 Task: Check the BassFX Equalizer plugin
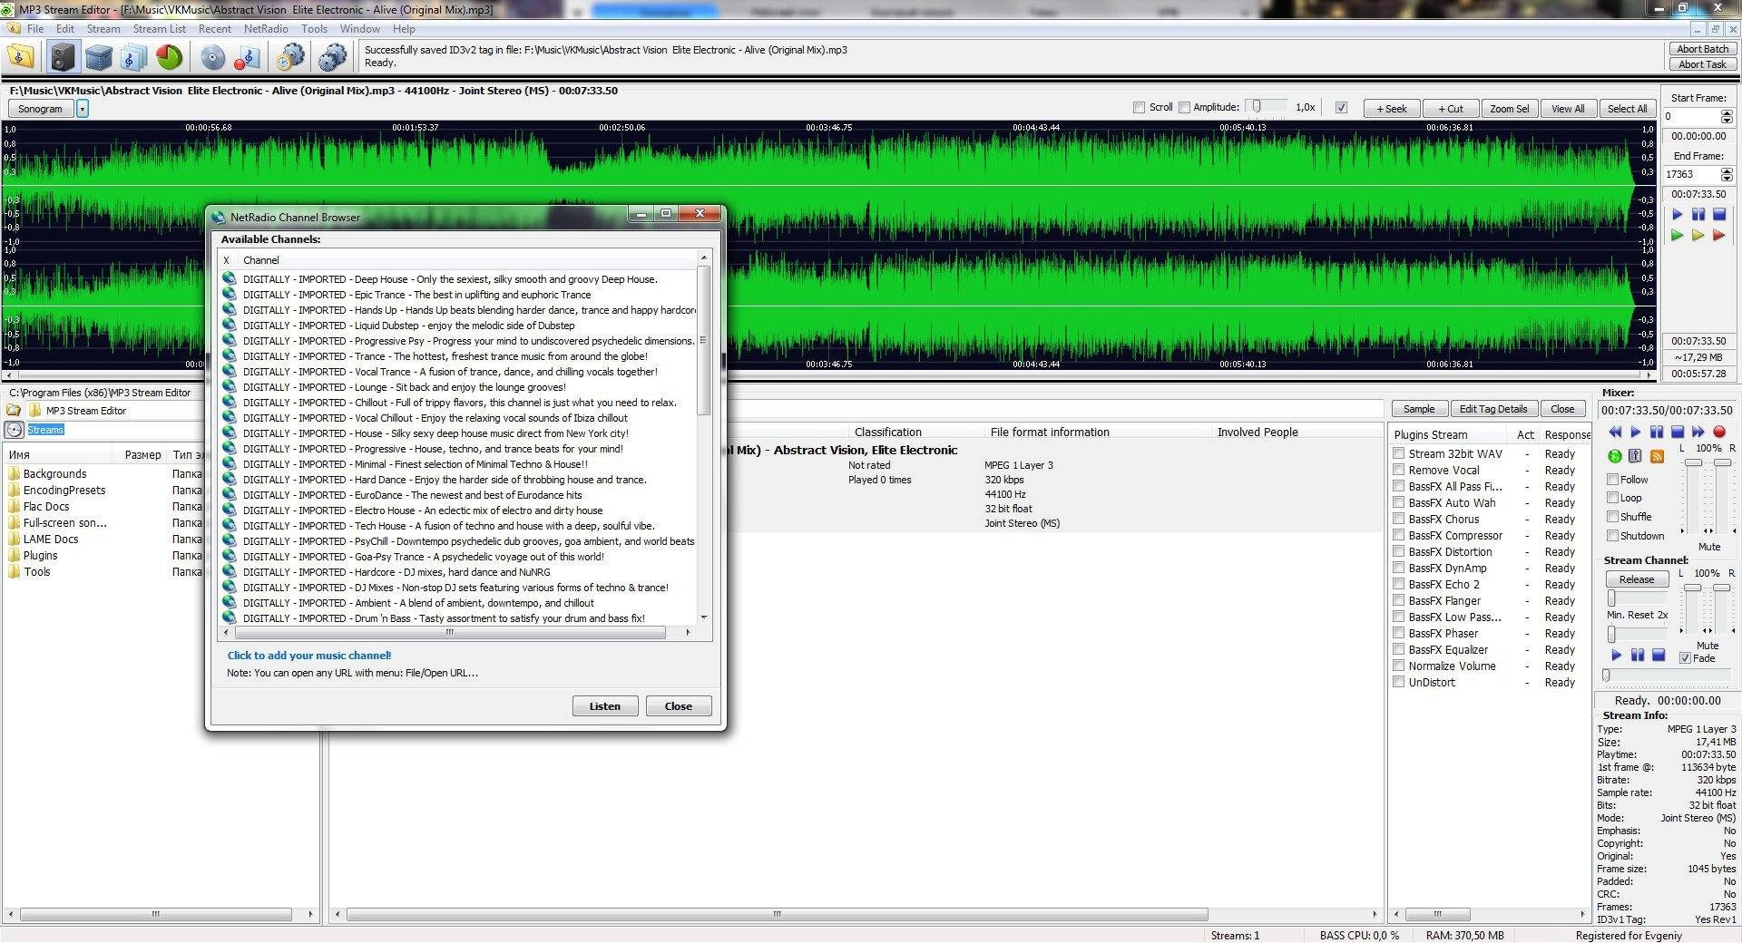point(1399,649)
